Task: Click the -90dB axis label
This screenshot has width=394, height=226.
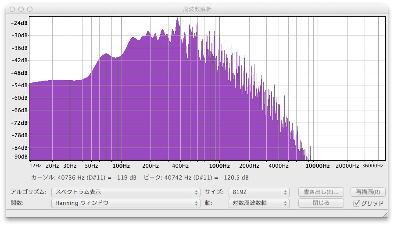Action: click(20, 156)
